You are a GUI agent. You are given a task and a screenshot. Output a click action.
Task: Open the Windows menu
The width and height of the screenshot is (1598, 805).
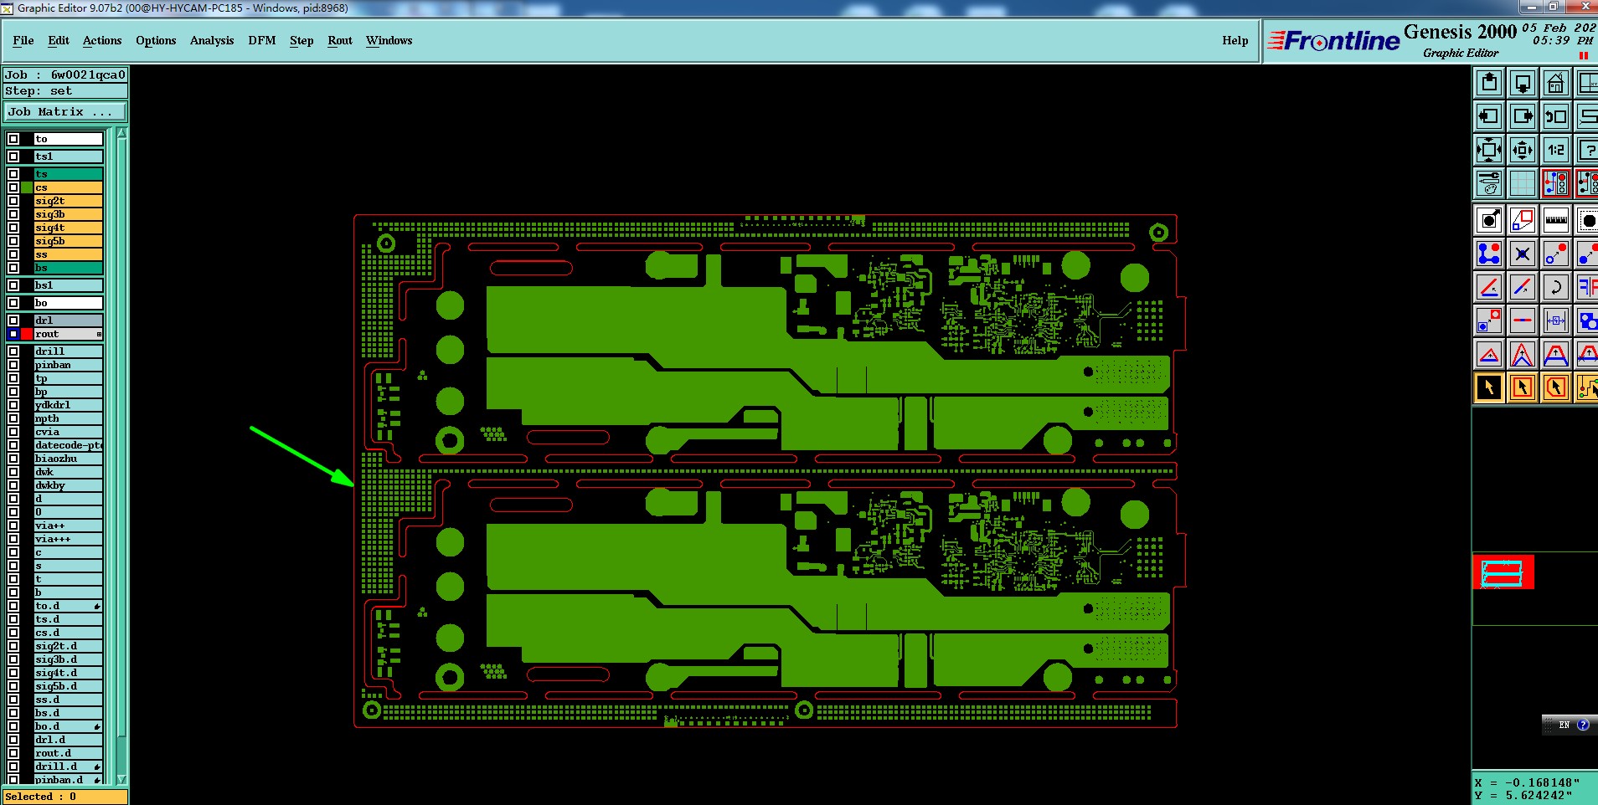(x=389, y=40)
